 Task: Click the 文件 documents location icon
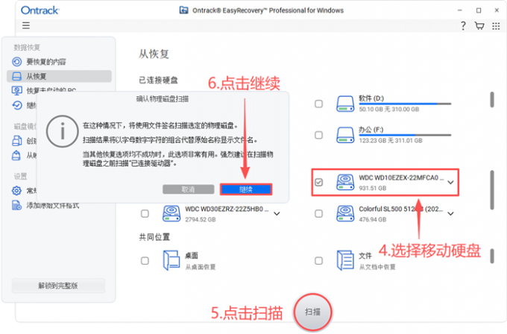(x=345, y=260)
